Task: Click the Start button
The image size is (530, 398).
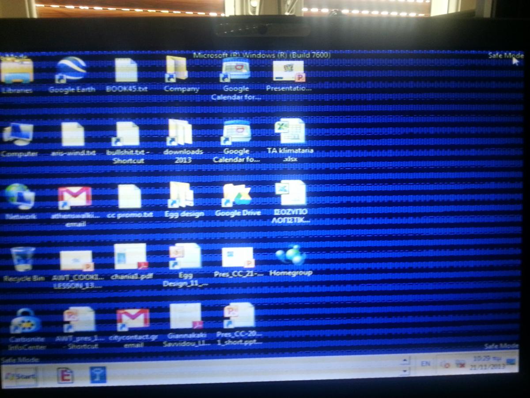Action: pyautogui.click(x=20, y=376)
